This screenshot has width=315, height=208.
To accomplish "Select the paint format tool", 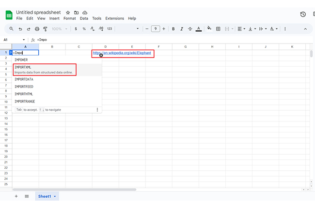I will [45, 29].
